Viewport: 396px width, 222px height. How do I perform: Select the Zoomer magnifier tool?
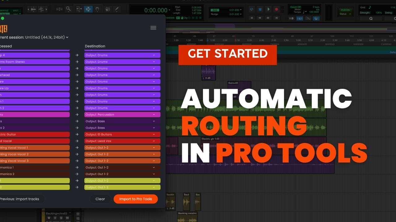click(68, 9)
